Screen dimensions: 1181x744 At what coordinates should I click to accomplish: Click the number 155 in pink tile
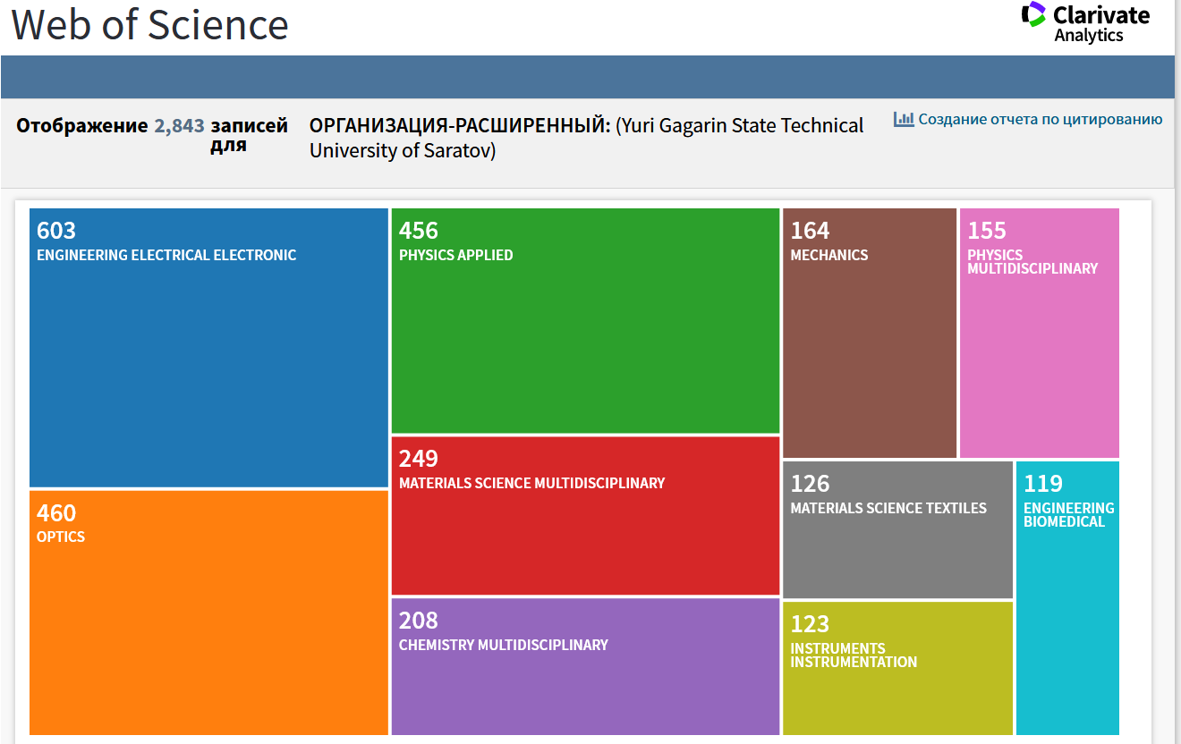coord(987,231)
